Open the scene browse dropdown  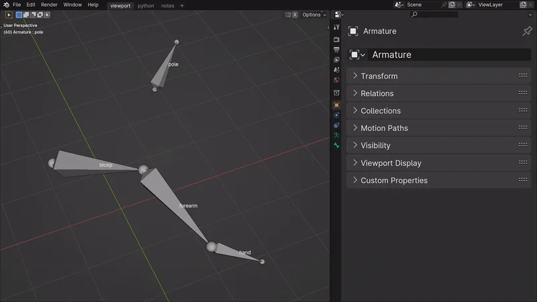pyautogui.click(x=399, y=5)
